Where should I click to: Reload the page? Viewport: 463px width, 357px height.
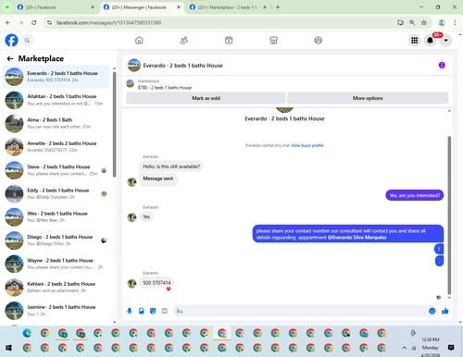coord(34,22)
